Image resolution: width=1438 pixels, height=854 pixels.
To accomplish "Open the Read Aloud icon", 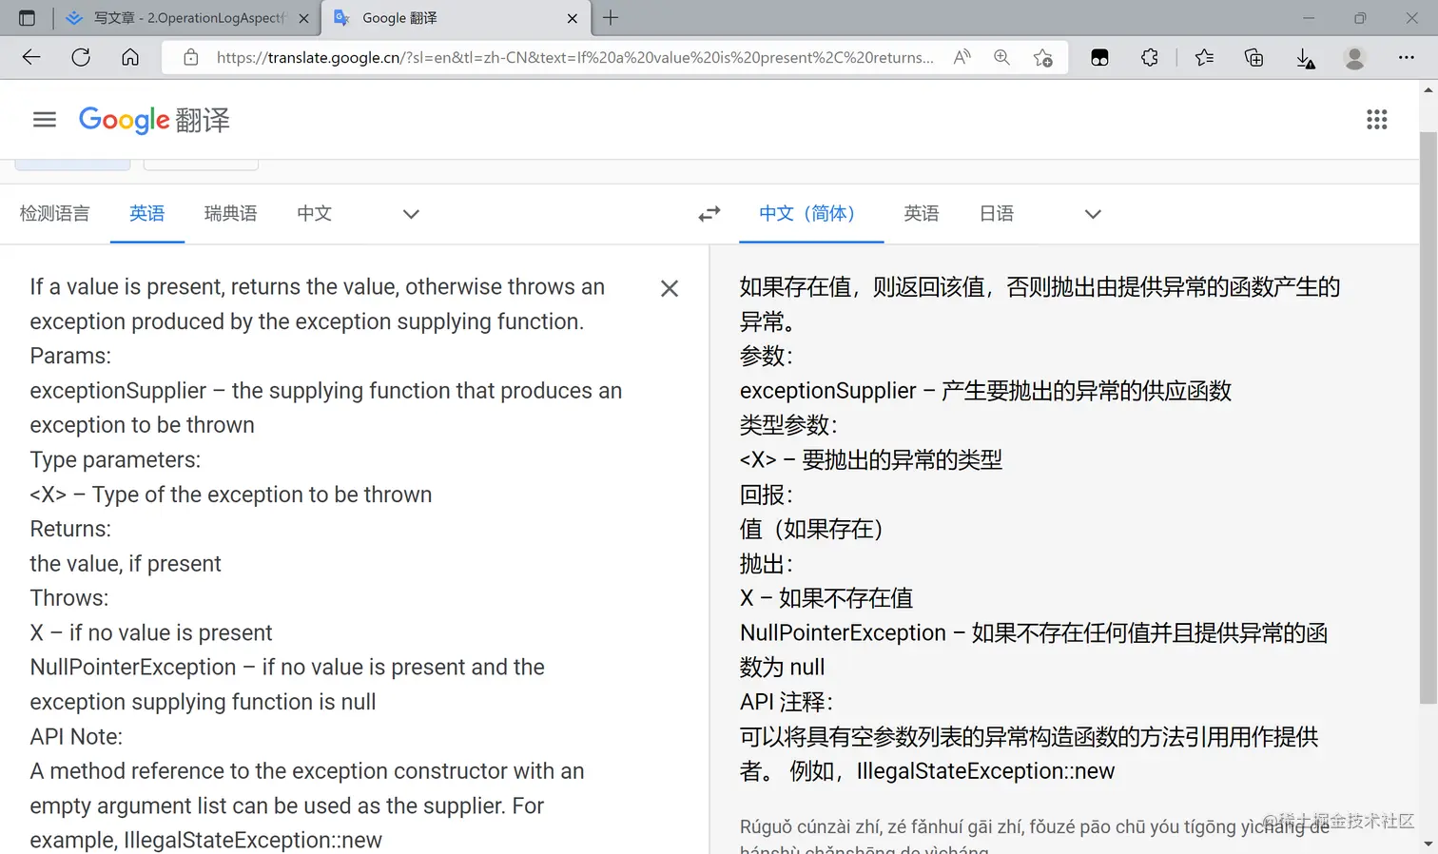I will click(x=962, y=57).
